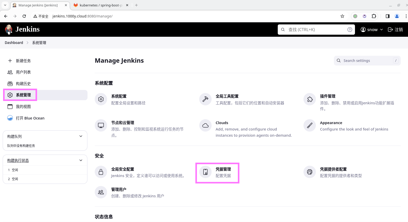408x222 pixels.
Task: Click the Dashboard breadcrumb link
Action: coord(14,43)
